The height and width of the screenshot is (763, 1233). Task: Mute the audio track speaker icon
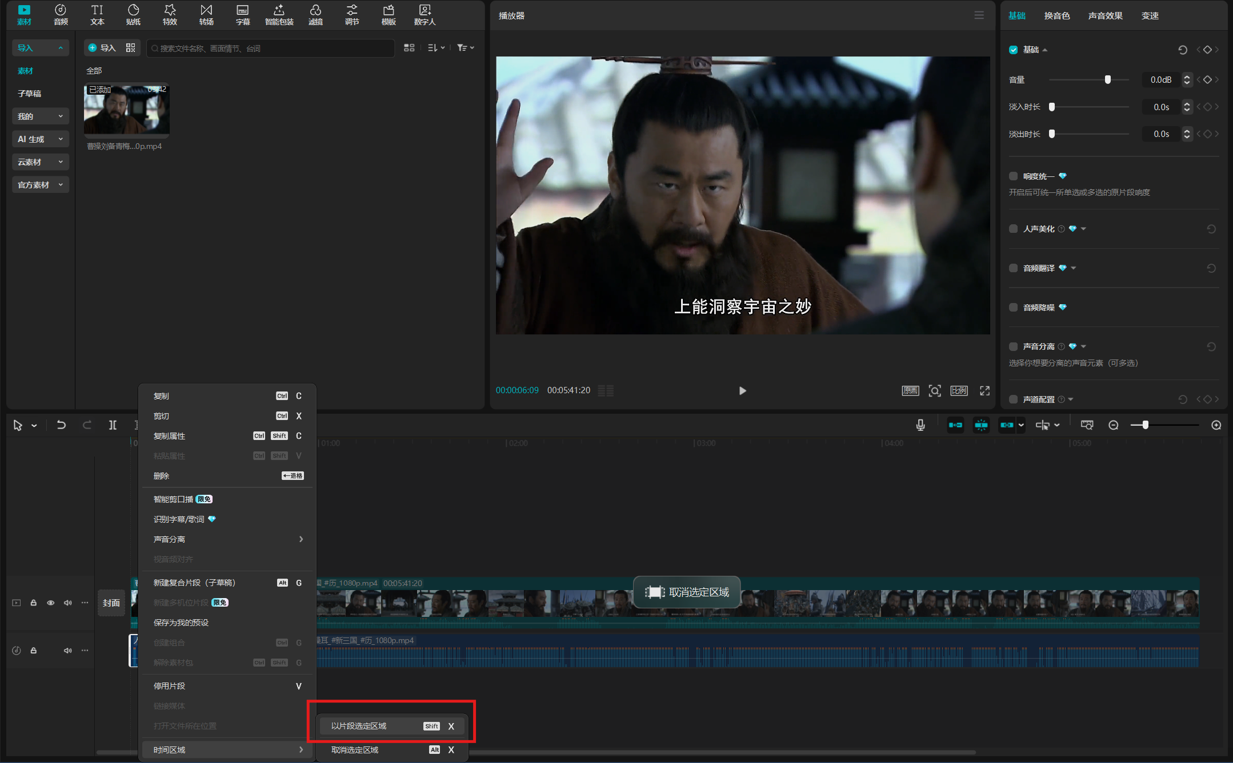pos(67,651)
